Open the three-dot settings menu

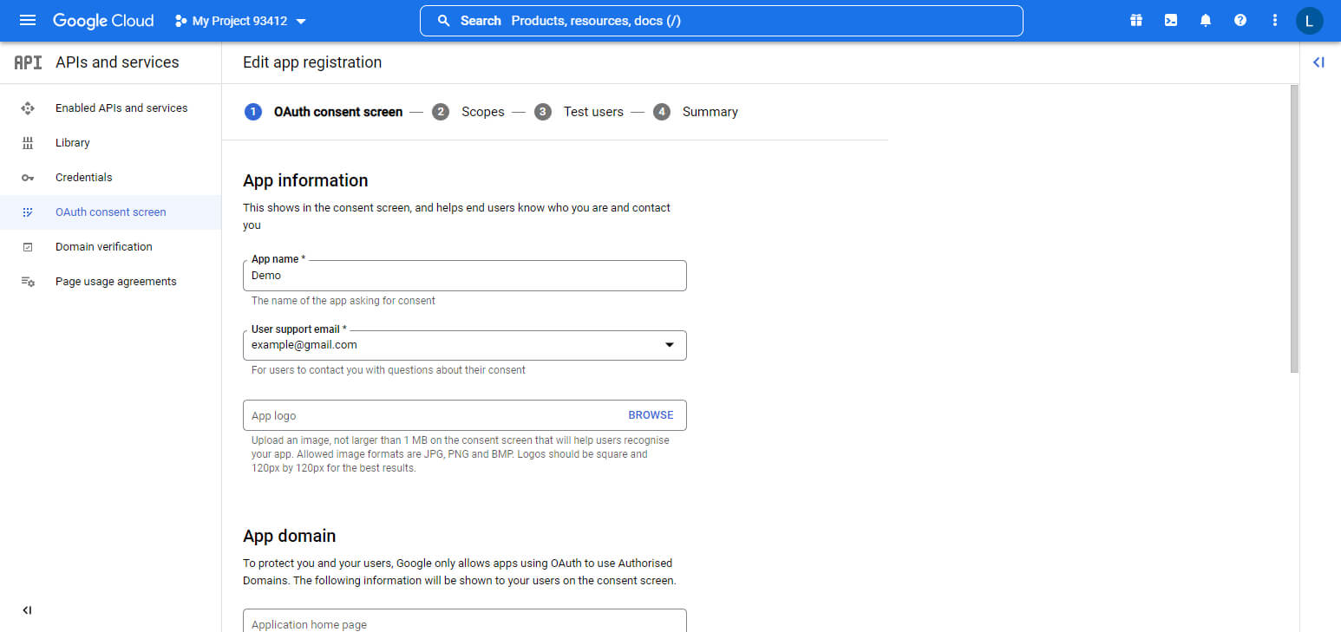[1275, 21]
